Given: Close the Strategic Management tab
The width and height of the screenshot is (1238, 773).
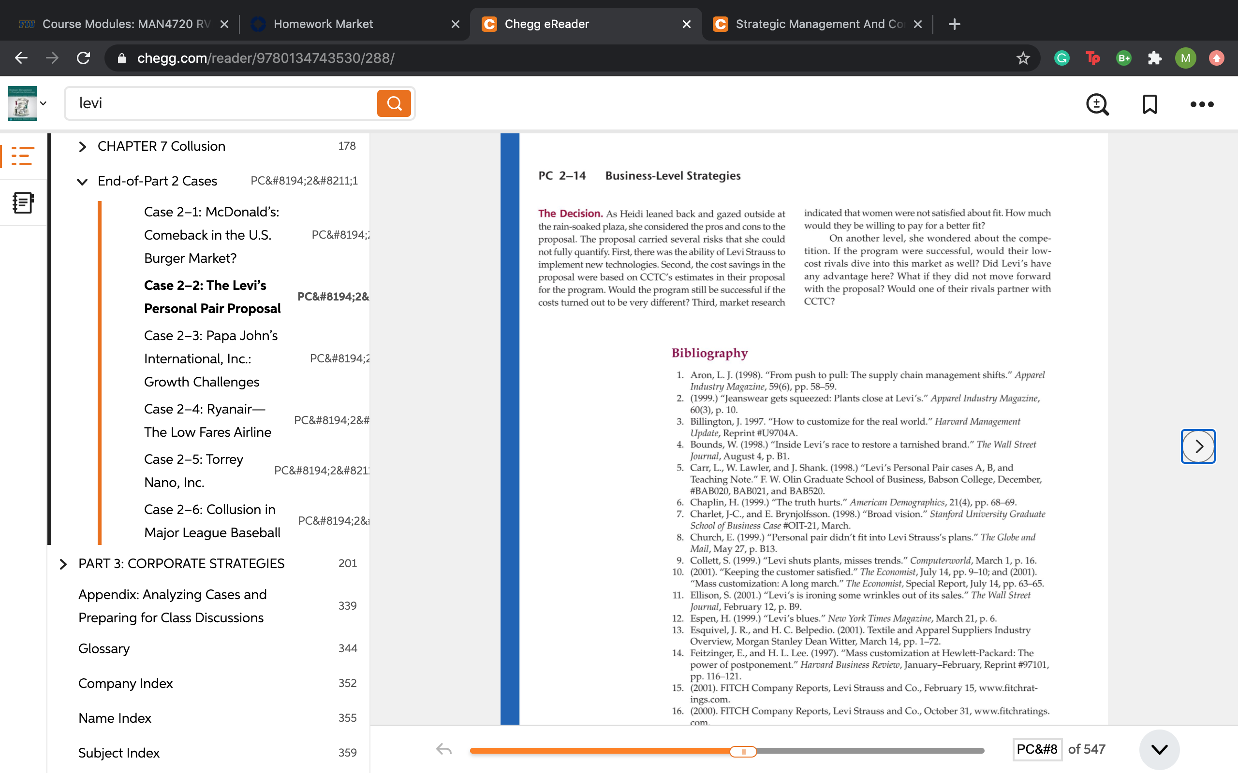Looking at the screenshot, I should 918,24.
